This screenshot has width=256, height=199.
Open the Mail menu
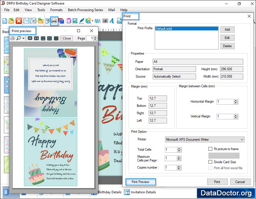[x=112, y=10]
